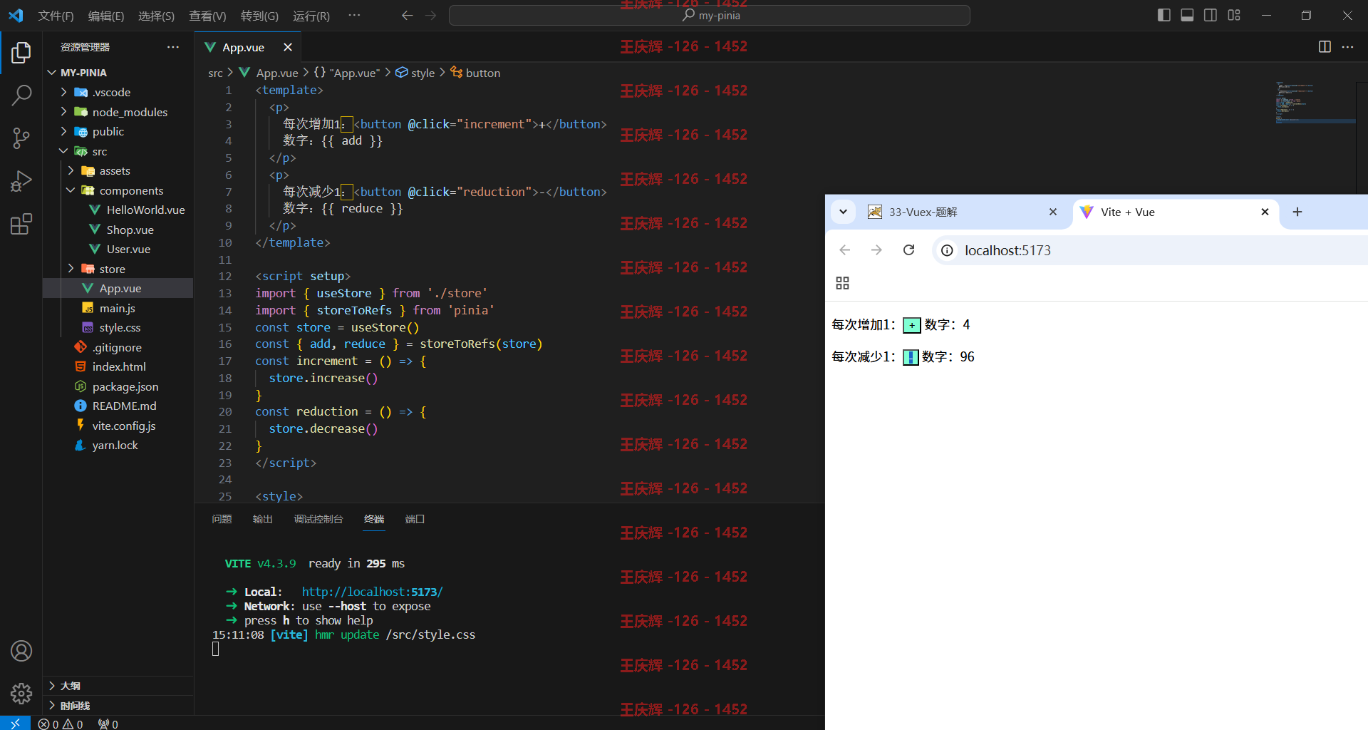Toggle the bottom Panel visibility
The height and width of the screenshot is (730, 1368).
click(1187, 15)
